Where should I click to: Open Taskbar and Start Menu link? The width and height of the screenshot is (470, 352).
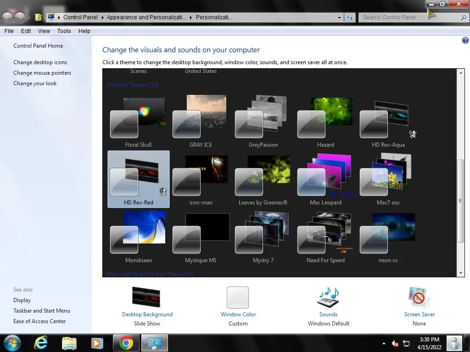(42, 311)
